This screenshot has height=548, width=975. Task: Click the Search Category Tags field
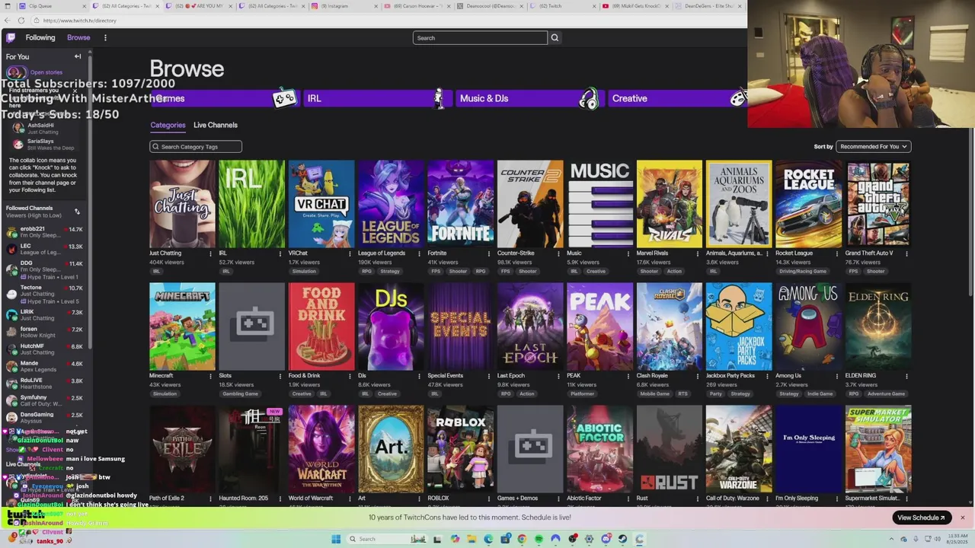pos(196,146)
